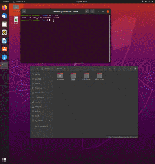
Task: Open the clock calendar in top bar
Action: (x=82, y=2)
